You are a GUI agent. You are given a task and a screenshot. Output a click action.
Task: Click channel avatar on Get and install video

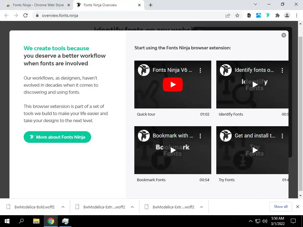coord(226,135)
